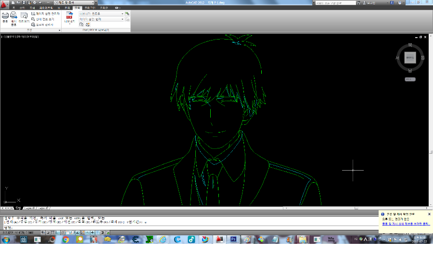Viewport: 433px width, 280px height.
Task: Open the Page Setup (페이지 설정) dropdown
Action: [x=122, y=19]
